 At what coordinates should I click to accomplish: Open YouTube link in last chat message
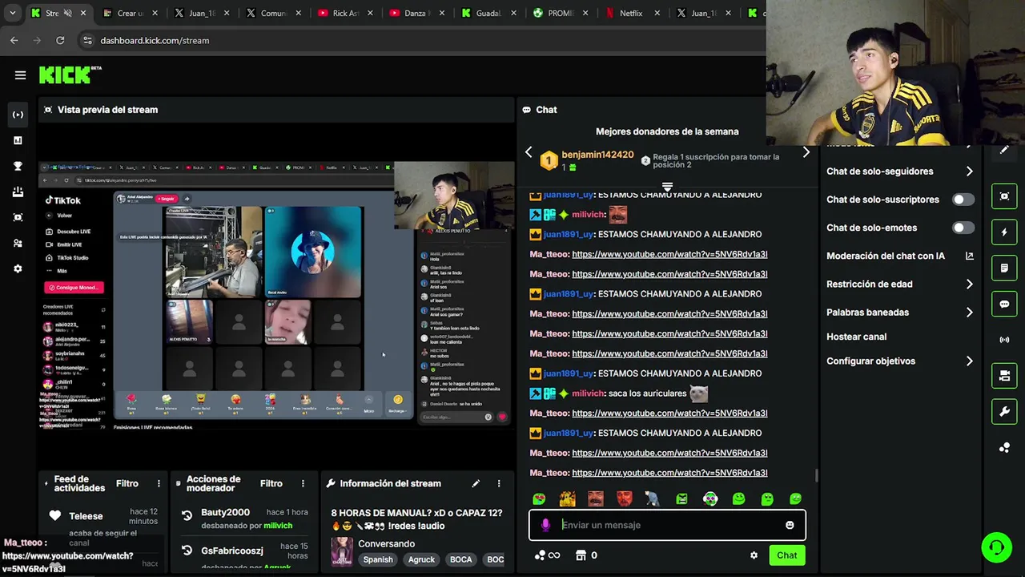coord(669,473)
